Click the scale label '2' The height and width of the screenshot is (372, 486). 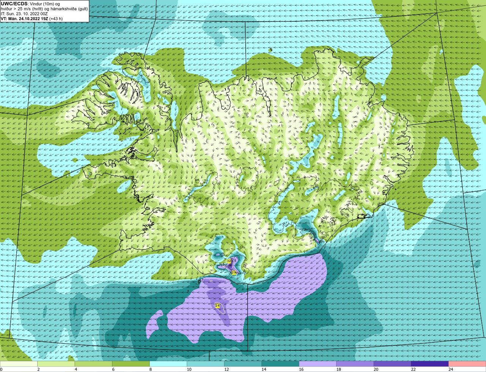click(38, 369)
